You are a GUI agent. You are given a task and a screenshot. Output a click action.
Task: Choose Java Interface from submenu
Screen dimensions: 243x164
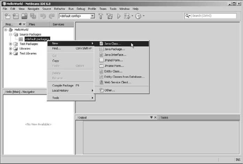122,55
